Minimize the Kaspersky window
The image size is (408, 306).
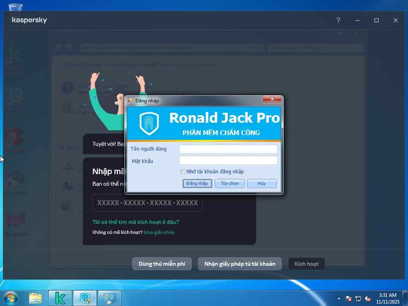[357, 20]
